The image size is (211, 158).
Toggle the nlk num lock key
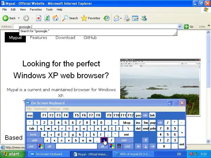coord(160,122)
